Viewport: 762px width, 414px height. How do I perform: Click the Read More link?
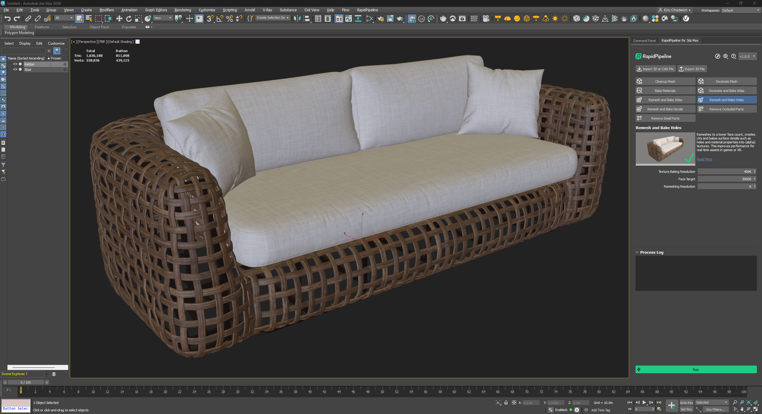[x=704, y=159]
